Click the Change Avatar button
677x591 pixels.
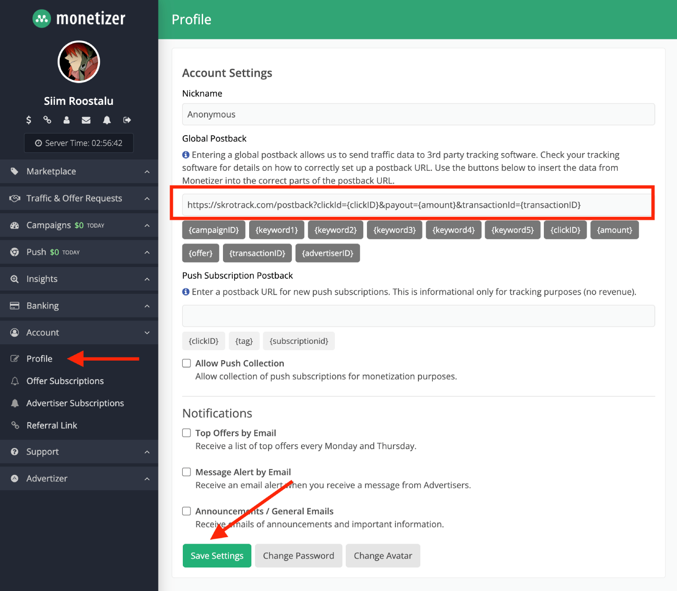[x=383, y=556]
